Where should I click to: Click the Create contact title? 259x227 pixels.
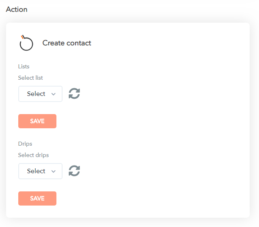pyautogui.click(x=67, y=43)
